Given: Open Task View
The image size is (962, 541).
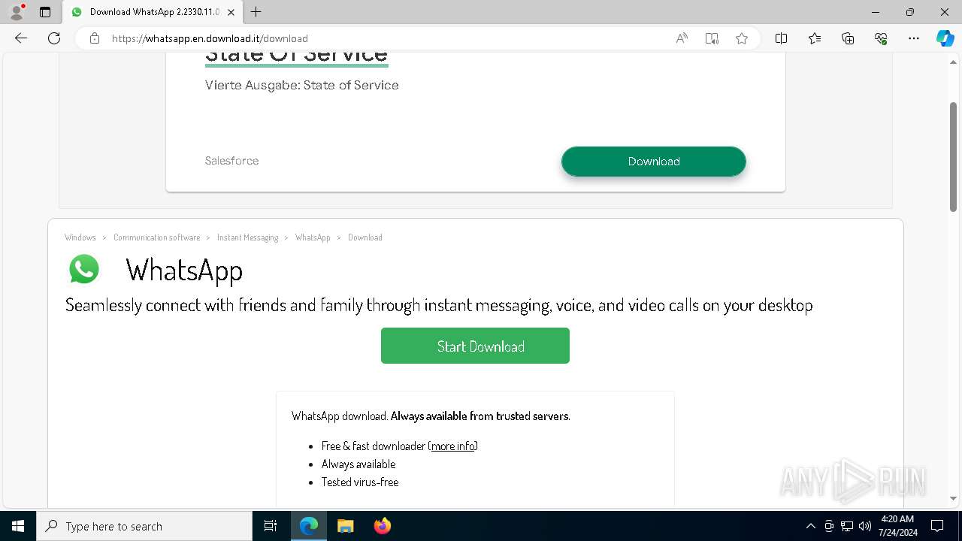Looking at the screenshot, I should [271, 526].
